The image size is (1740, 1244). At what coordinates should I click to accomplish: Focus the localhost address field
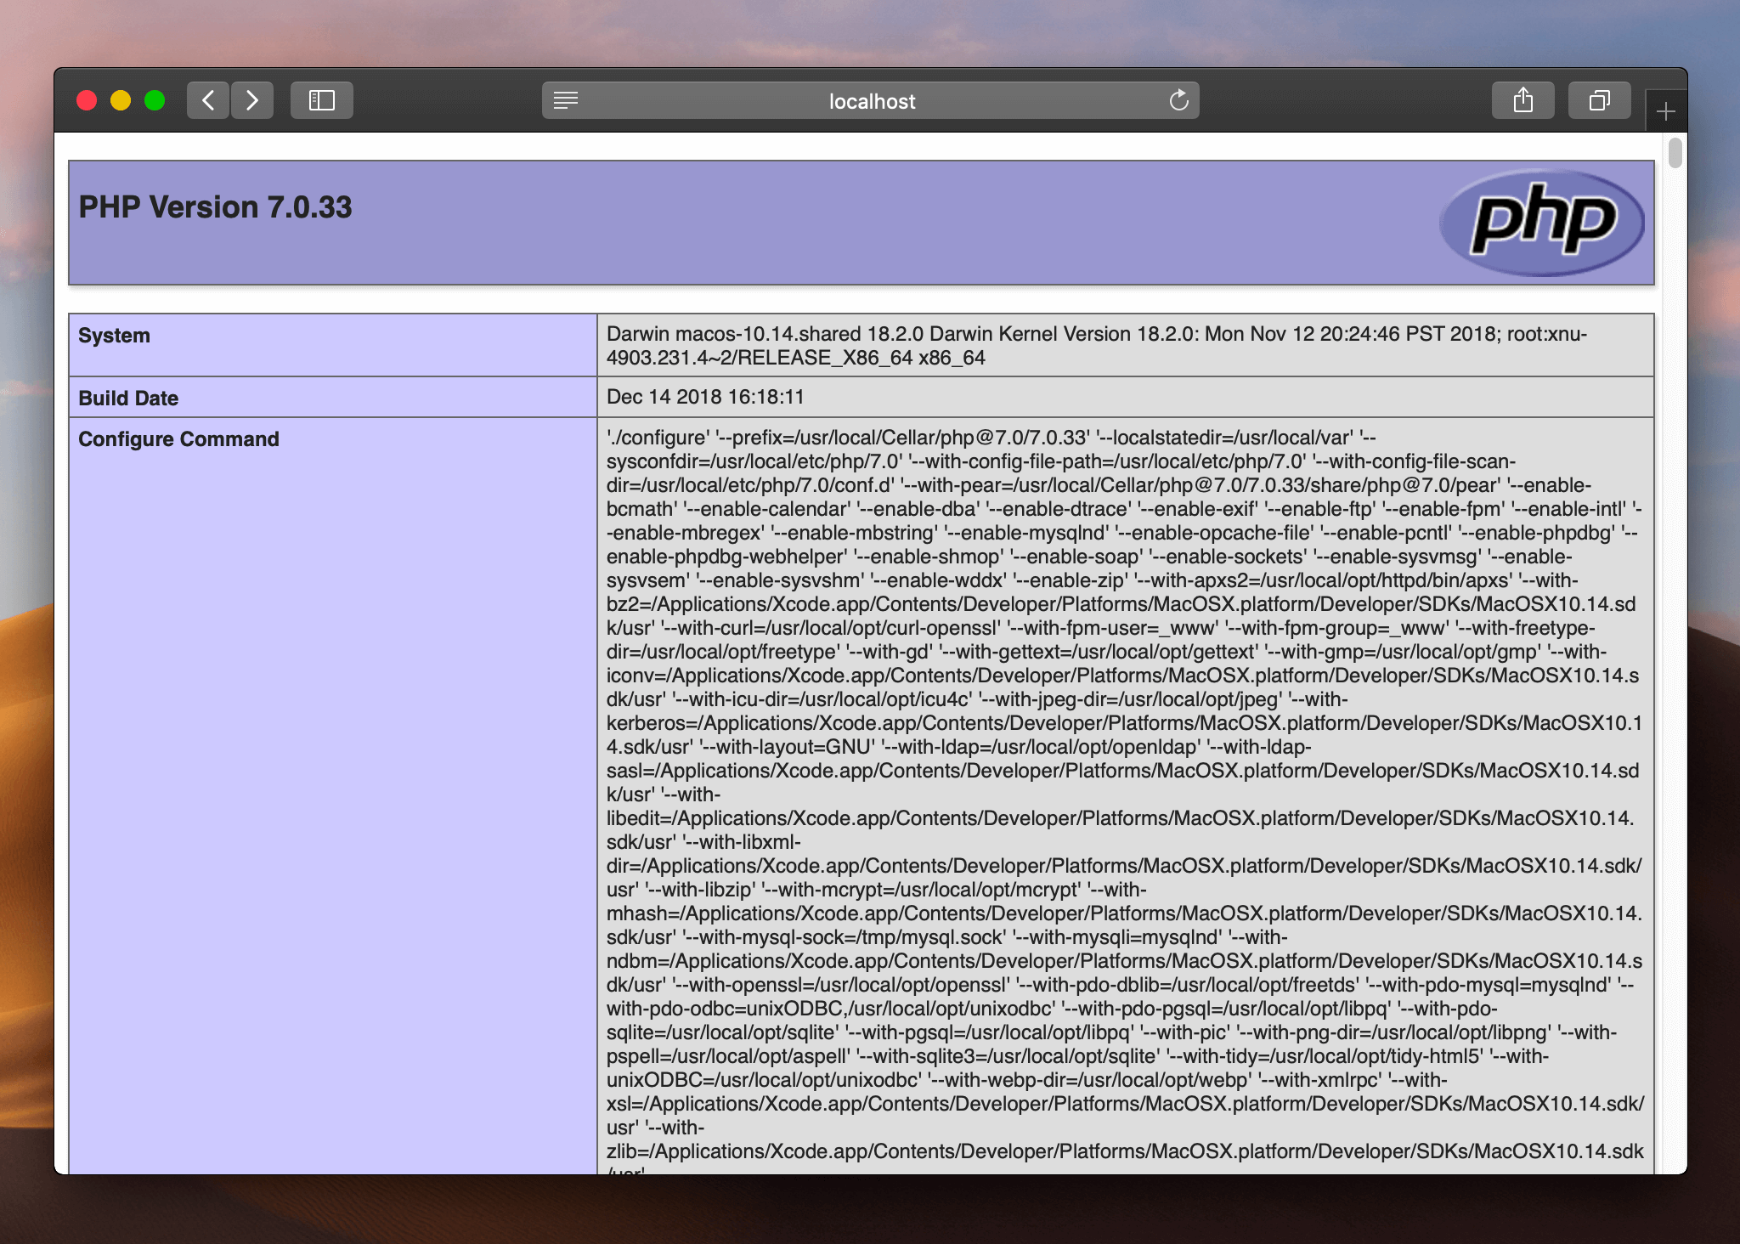pos(871,102)
